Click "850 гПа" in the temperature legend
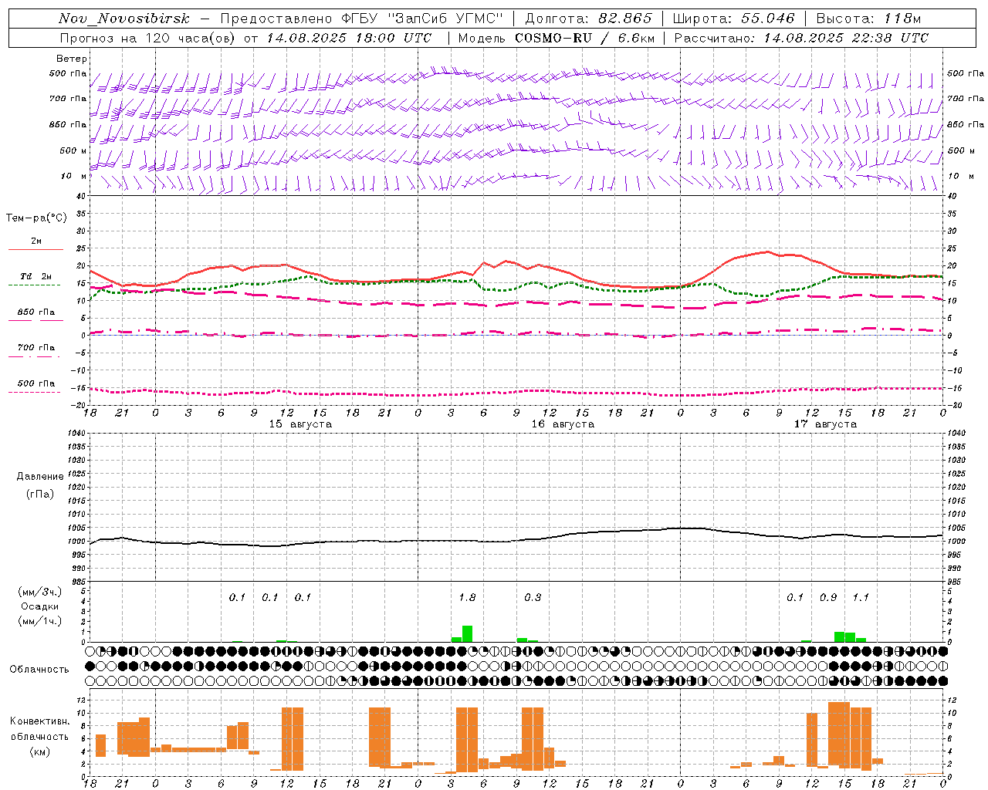 click(36, 312)
